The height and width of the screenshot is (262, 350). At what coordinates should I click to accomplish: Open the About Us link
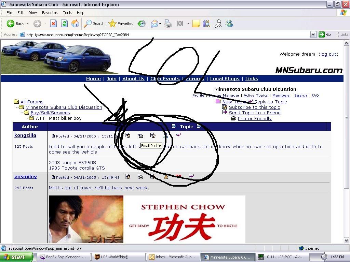134,79
